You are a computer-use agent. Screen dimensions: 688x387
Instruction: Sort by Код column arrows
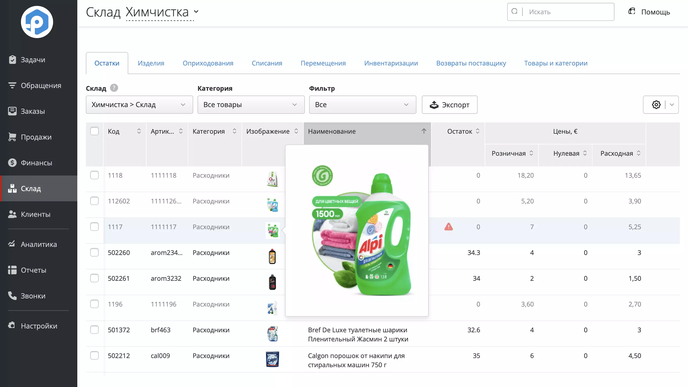click(139, 131)
